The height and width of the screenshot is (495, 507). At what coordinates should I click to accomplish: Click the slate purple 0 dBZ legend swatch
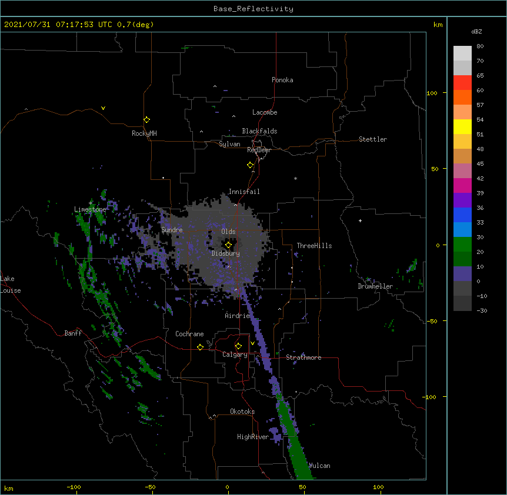point(462,274)
